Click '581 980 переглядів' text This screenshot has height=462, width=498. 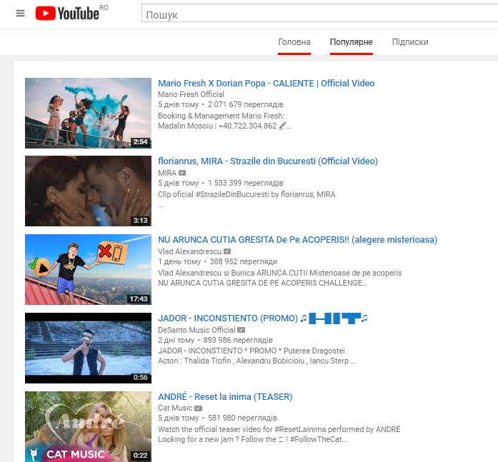(x=243, y=418)
